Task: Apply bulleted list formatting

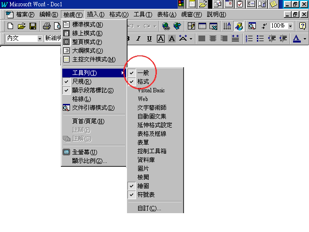Action: click(260, 39)
